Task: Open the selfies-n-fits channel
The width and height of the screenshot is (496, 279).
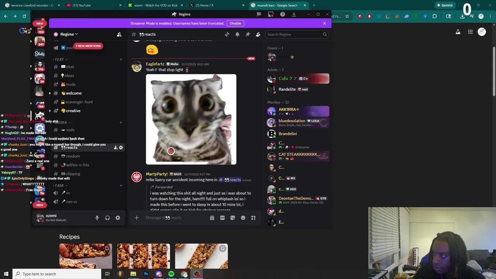Action: [x=88, y=165]
